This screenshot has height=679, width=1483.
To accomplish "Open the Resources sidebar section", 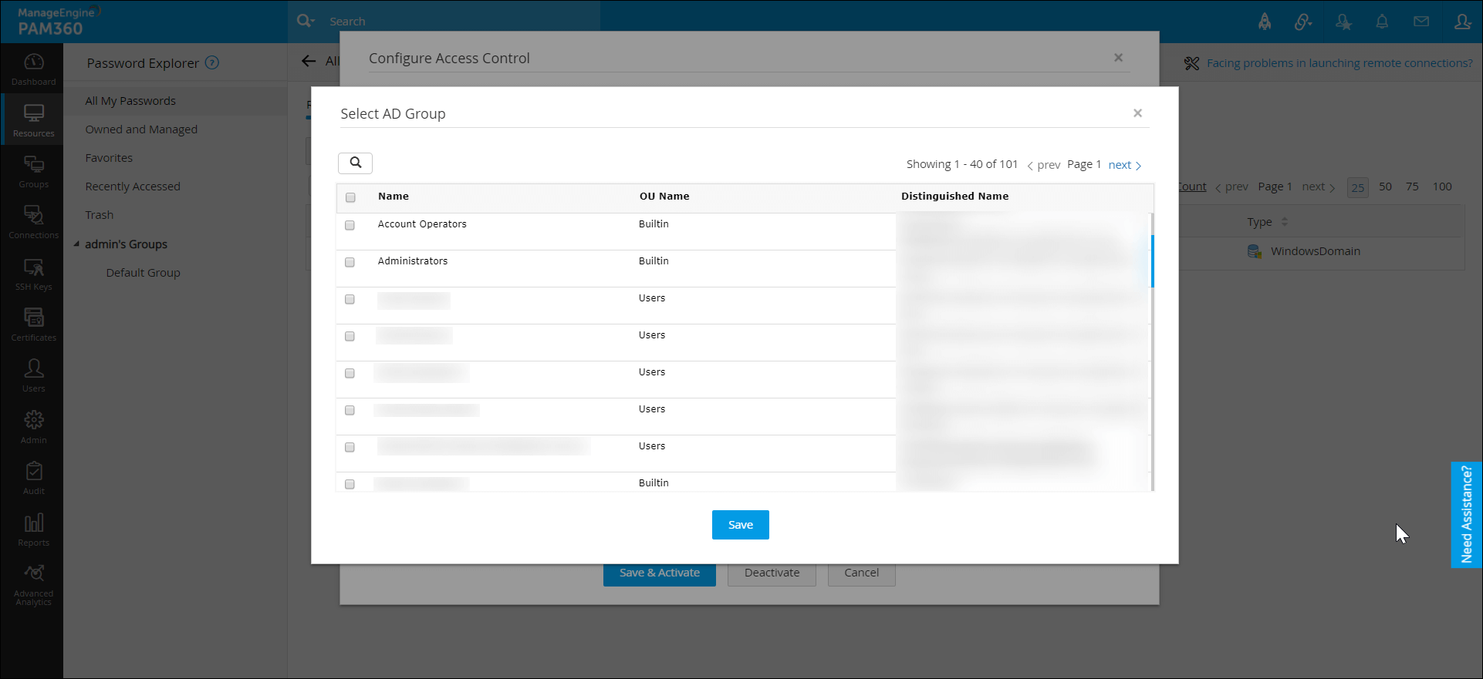I will 33,120.
